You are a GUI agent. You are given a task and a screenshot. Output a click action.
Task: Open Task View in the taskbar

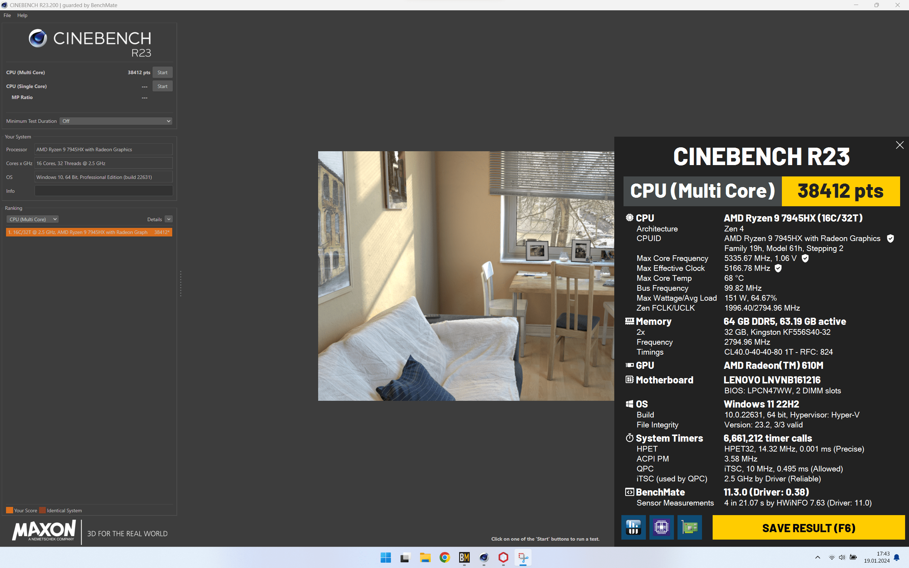pyautogui.click(x=404, y=557)
